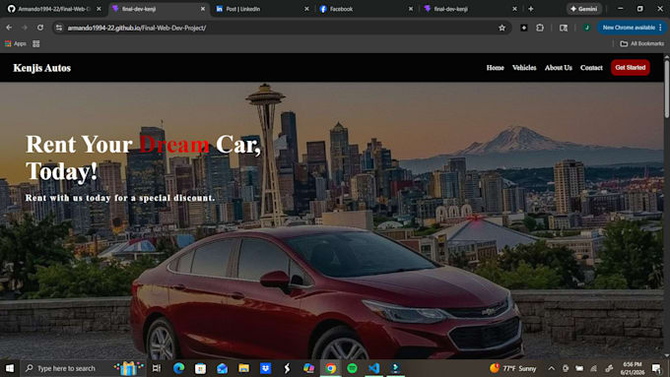The width and height of the screenshot is (670, 377).
Task: Click the black extension icon beside bookmark star
Action: tap(524, 28)
